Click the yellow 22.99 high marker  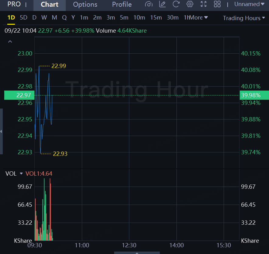click(59, 66)
